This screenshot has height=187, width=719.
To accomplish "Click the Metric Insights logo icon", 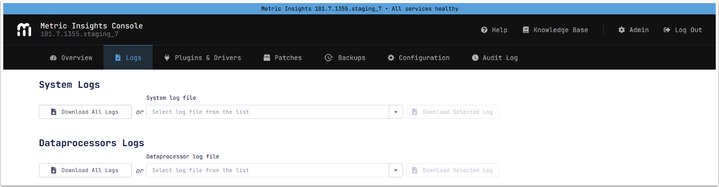I will click(x=24, y=30).
